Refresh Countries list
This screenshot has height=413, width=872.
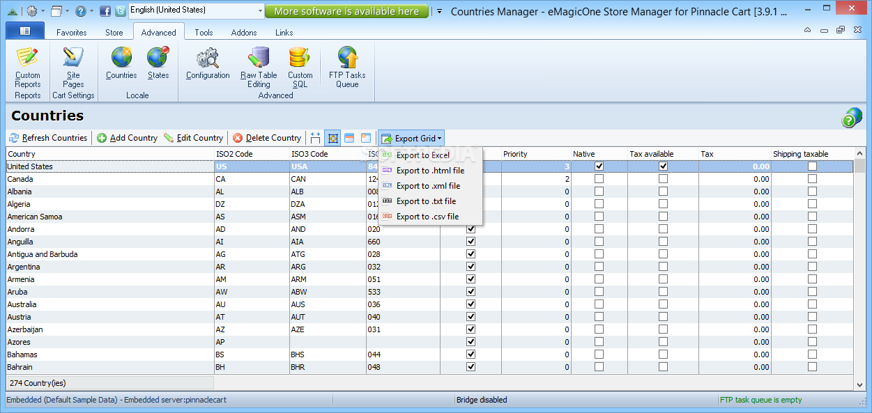(x=48, y=138)
